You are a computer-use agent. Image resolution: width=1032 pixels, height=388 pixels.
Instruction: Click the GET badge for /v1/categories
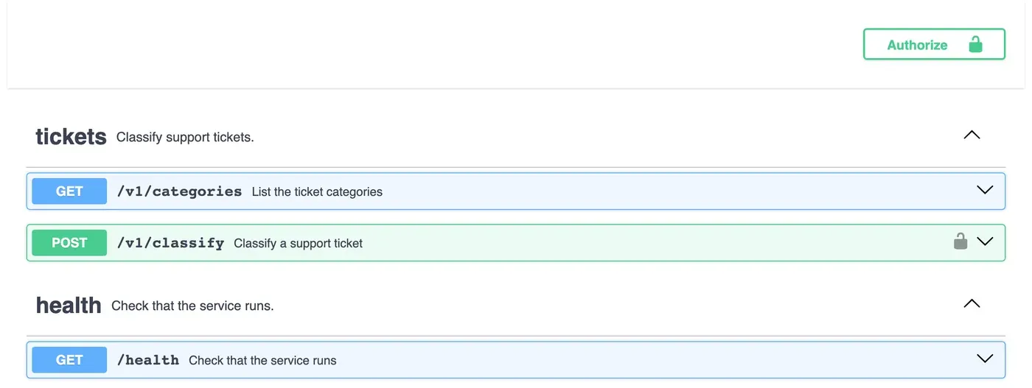(69, 191)
